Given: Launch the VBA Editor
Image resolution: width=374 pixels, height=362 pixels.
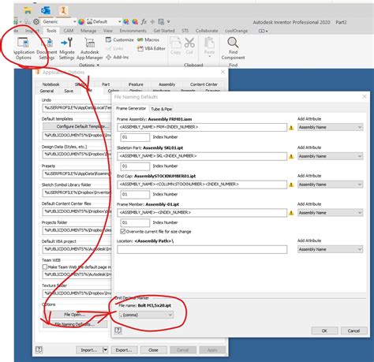Looking at the screenshot, I should coord(151,48).
